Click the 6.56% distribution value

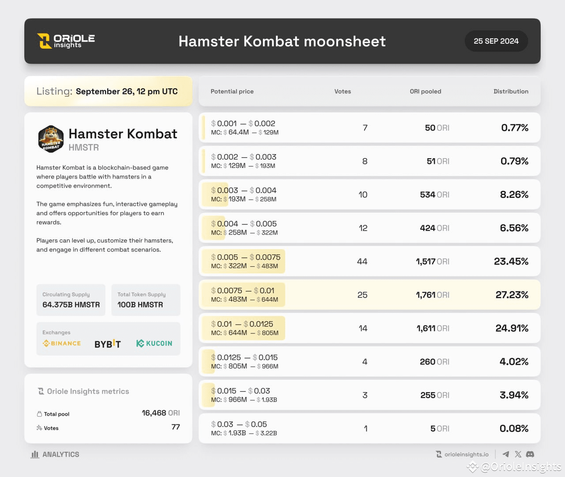click(x=514, y=228)
